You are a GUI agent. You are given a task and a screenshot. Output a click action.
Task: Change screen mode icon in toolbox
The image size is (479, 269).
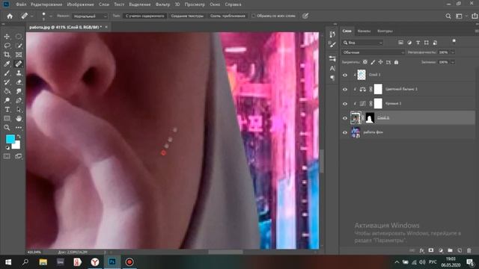pos(18,156)
